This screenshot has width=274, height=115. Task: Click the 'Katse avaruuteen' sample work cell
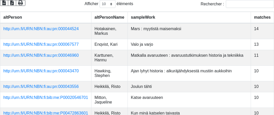click(147, 98)
